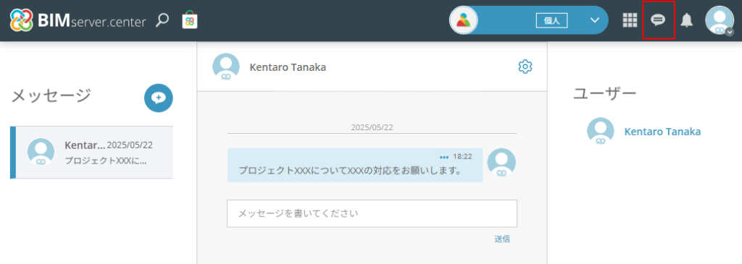Screen dimensions: 742x264
Task: Open the store shopping bag icon
Action: click(x=190, y=20)
